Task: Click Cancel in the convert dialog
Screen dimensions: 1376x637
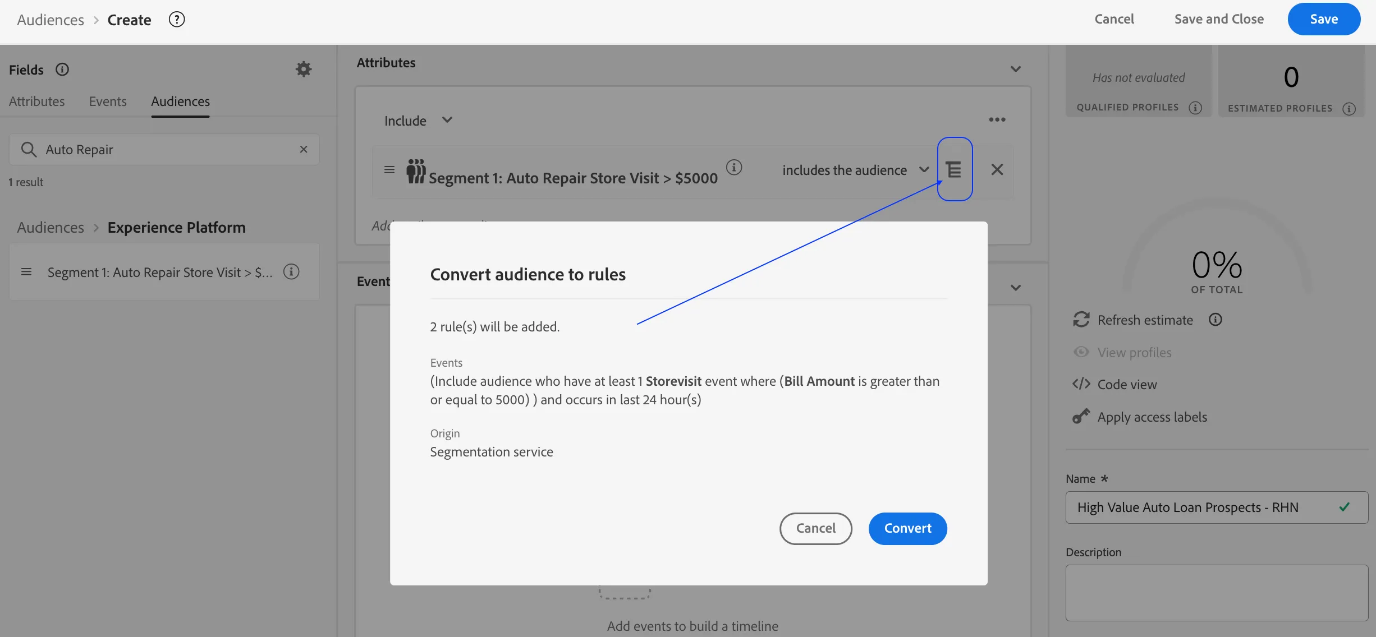Action: point(816,528)
